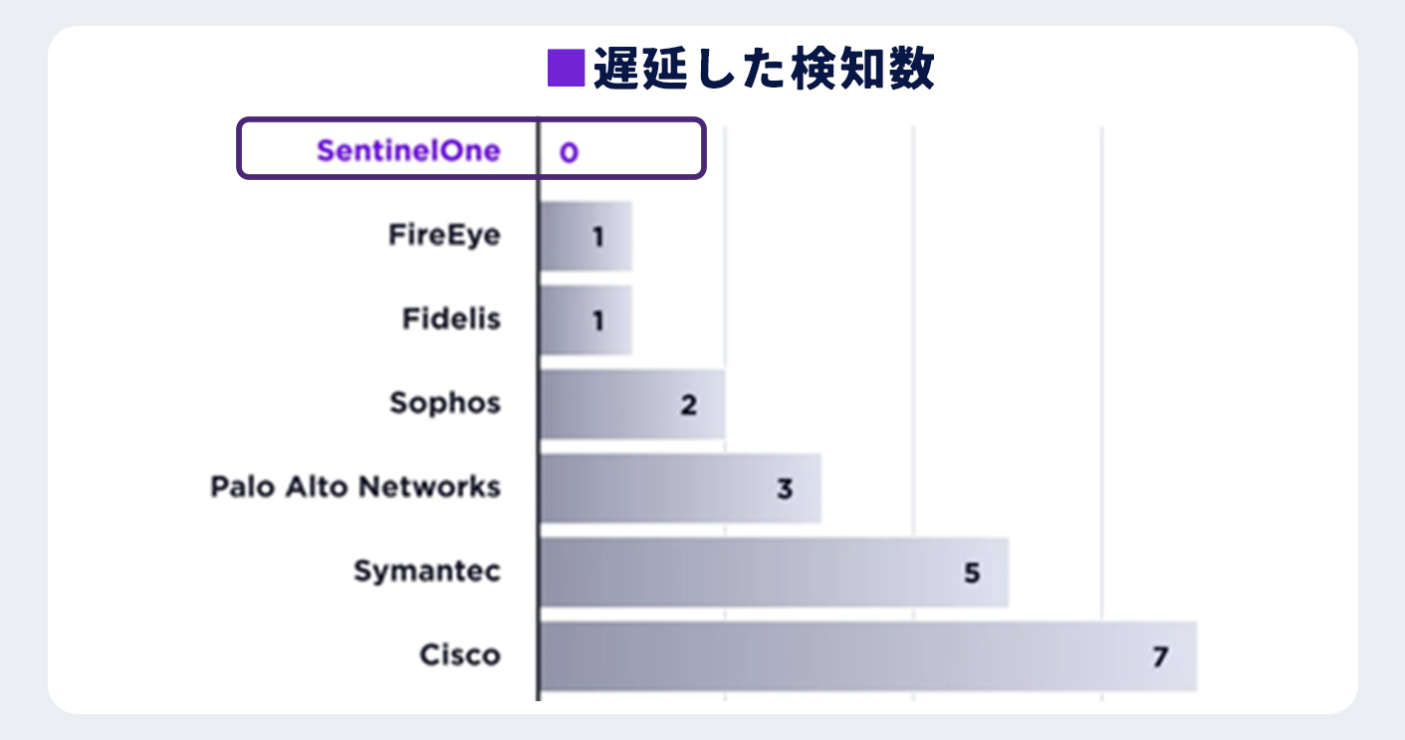Image resolution: width=1405 pixels, height=740 pixels.
Task: Select the Symantec label
Action: coord(427,572)
